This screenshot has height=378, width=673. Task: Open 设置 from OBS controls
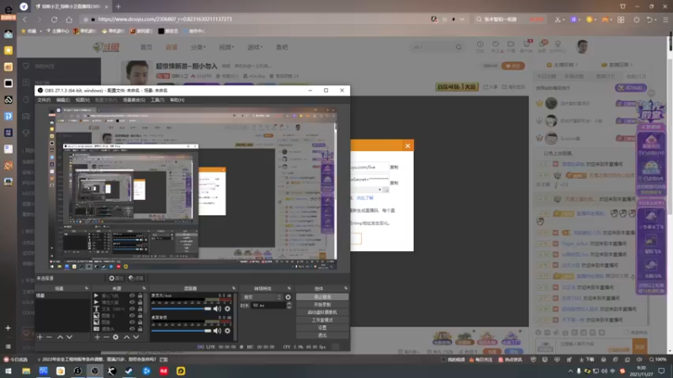tap(322, 328)
